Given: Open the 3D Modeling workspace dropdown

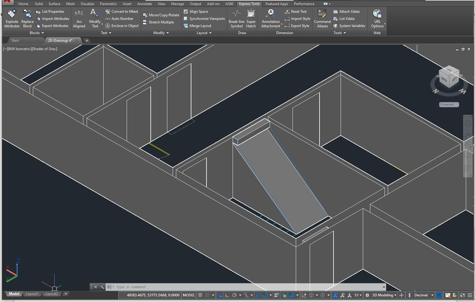Looking at the screenshot, I should coord(384,295).
